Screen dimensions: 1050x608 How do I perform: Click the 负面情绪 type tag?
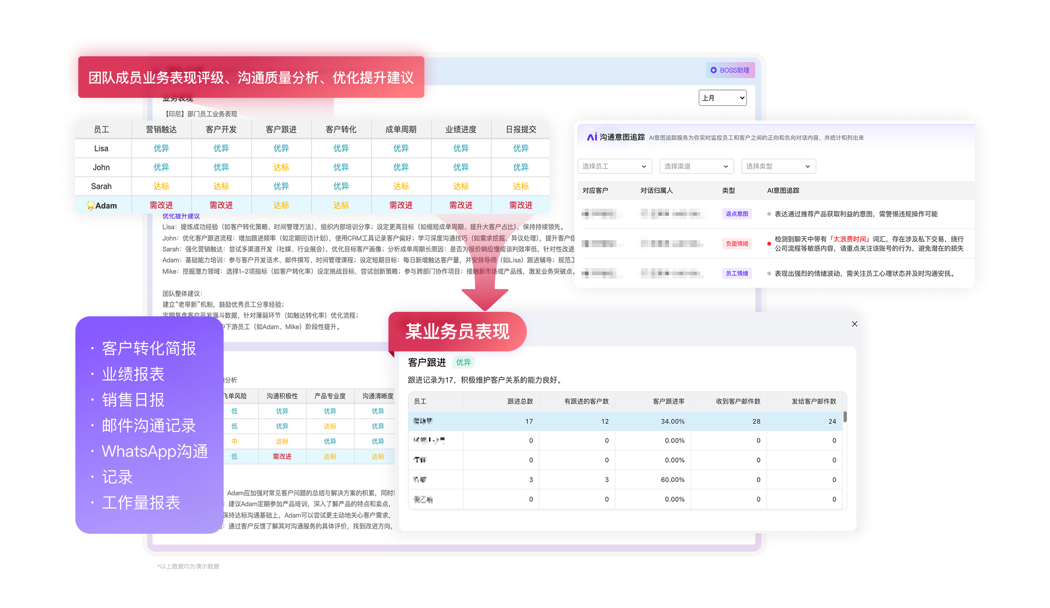click(737, 244)
